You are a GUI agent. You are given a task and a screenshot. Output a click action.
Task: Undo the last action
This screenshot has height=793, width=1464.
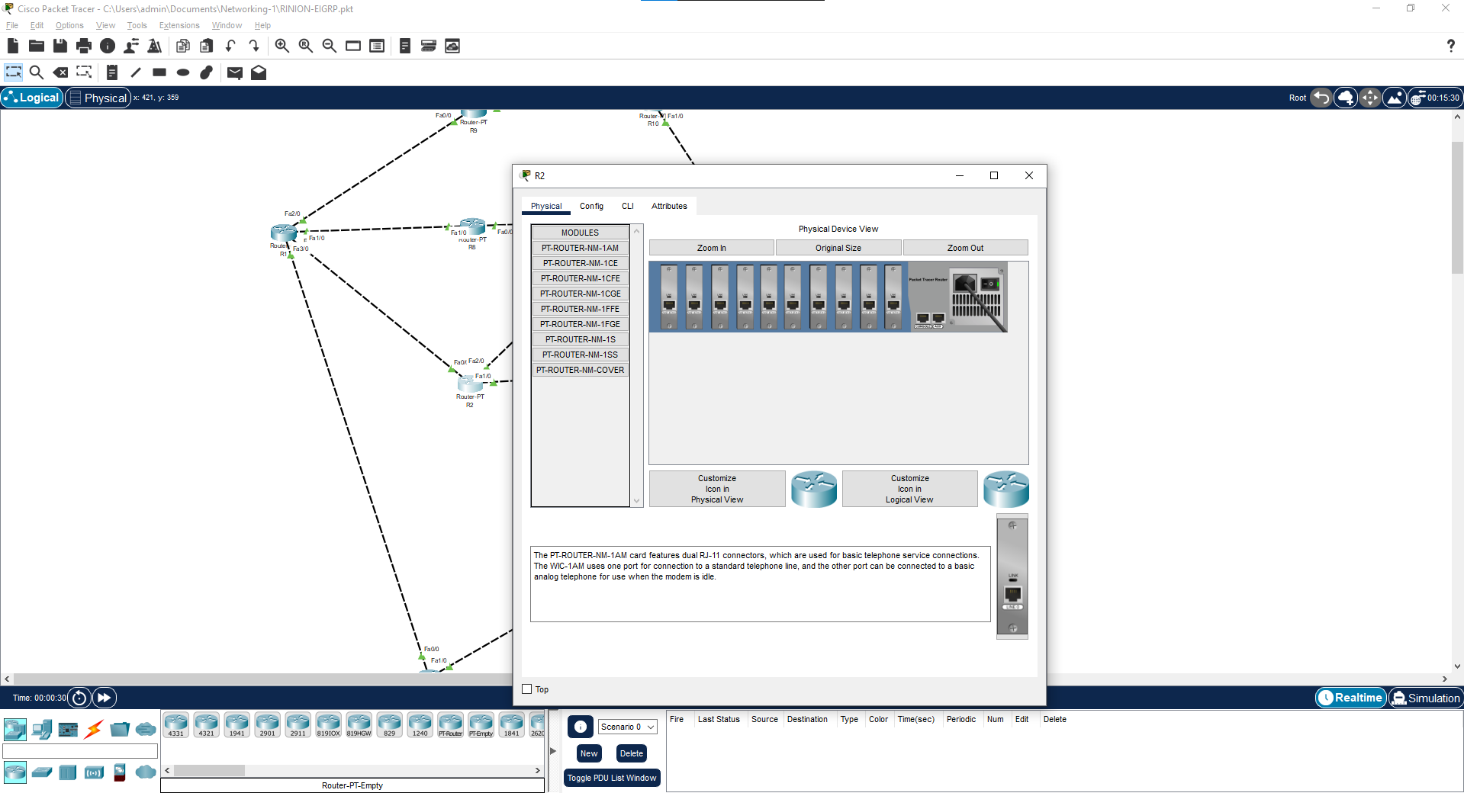click(230, 46)
